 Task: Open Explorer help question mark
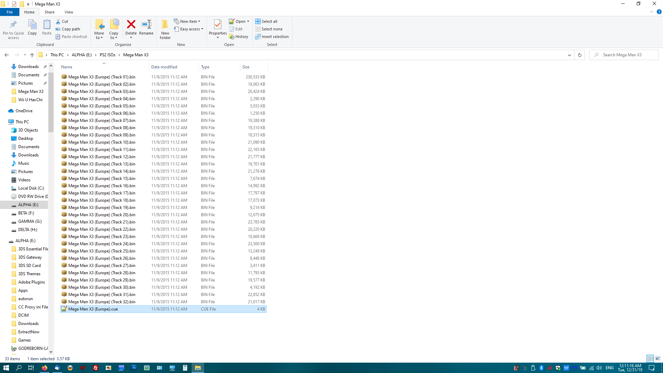(x=659, y=12)
